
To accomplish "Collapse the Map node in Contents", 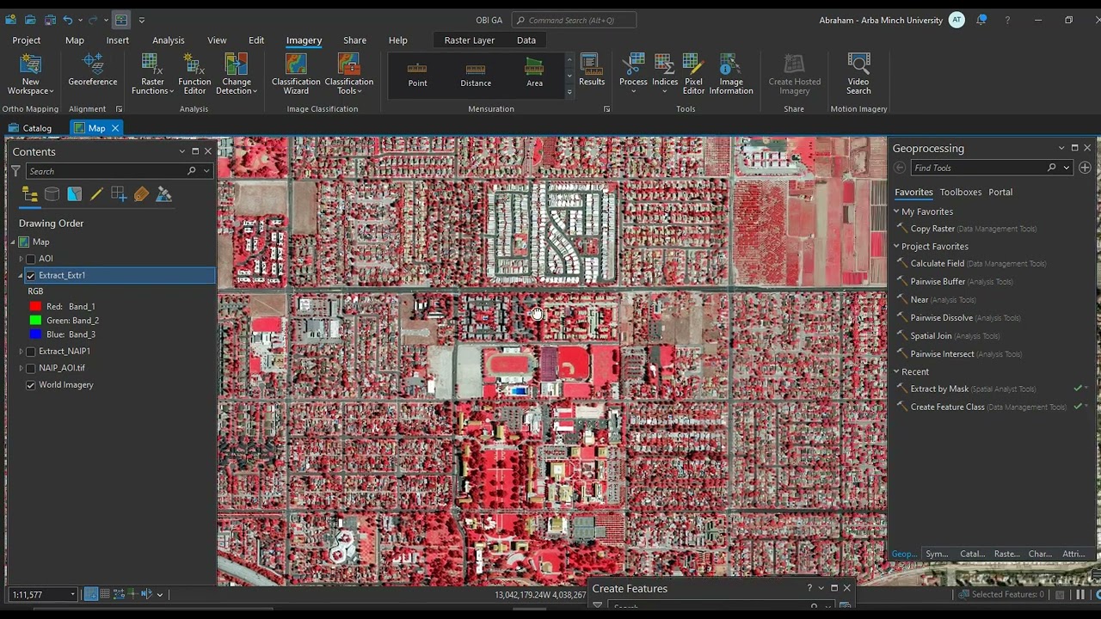I will pyautogui.click(x=13, y=242).
